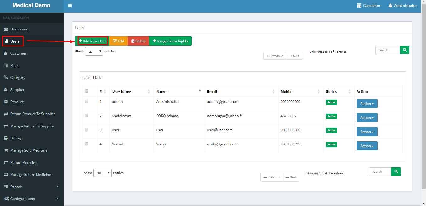426x206 pixels.
Task: Click the Active badge in Venkat row
Action: coord(331,144)
